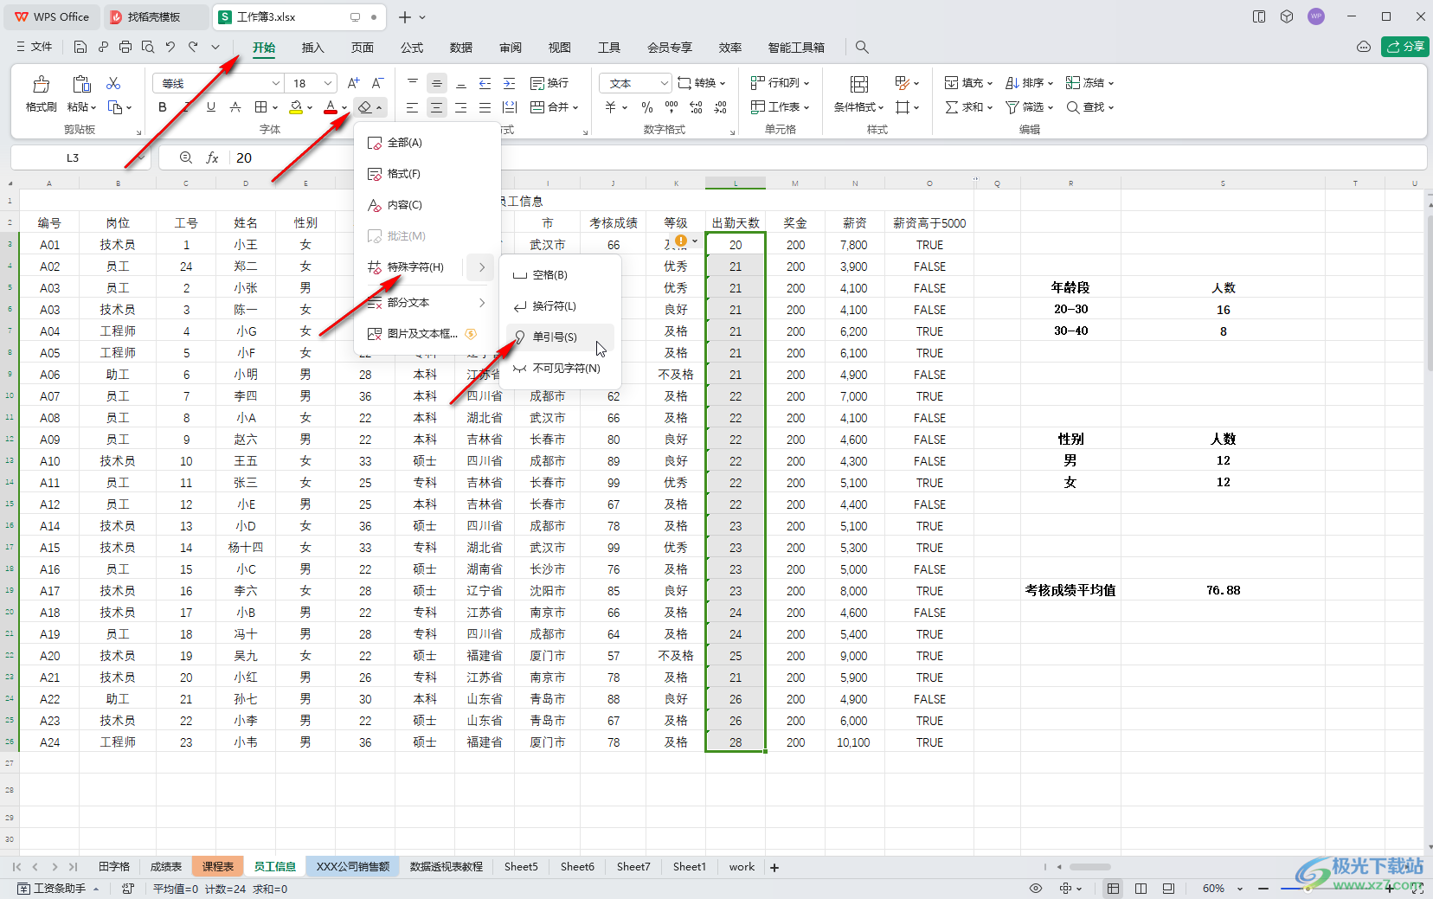The height and width of the screenshot is (899, 1433).
Task: Open the number format dropdown 文本
Action: [635, 83]
